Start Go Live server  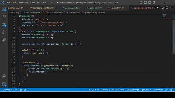pos(146,90)
